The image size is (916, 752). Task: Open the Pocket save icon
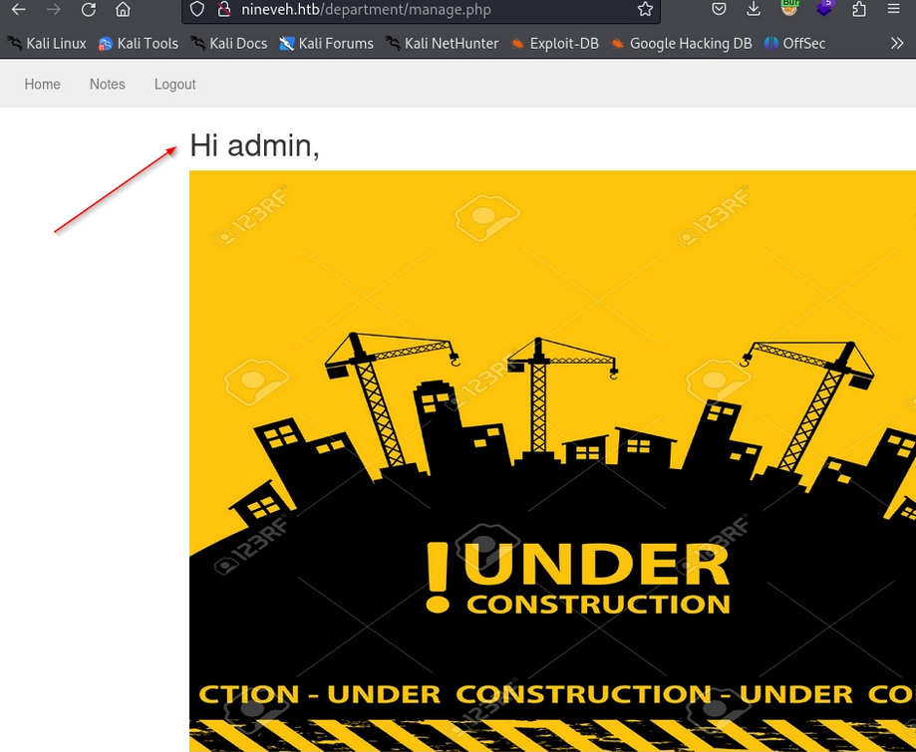point(719,10)
